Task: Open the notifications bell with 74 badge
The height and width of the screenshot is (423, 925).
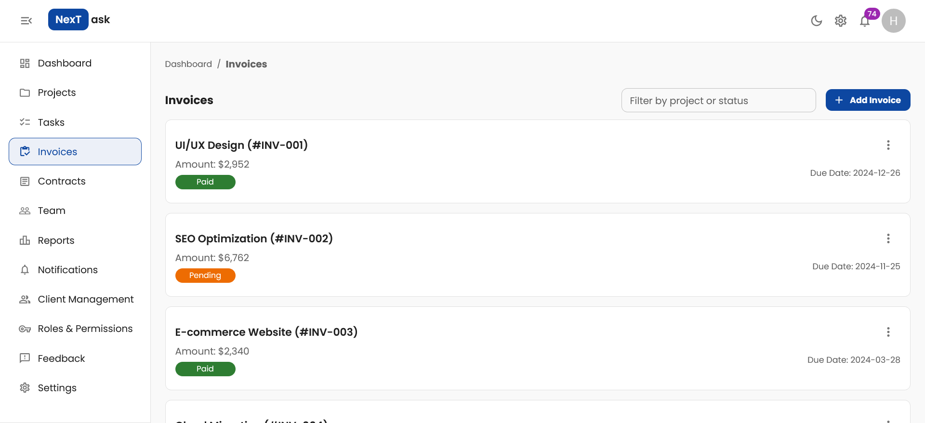Action: point(865,21)
